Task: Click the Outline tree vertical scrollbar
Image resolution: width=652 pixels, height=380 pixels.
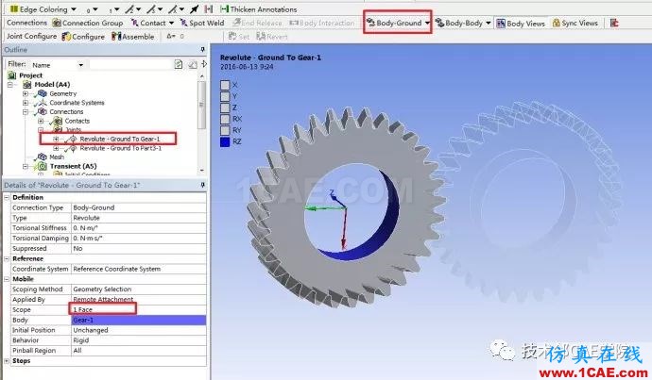Action: 201,105
